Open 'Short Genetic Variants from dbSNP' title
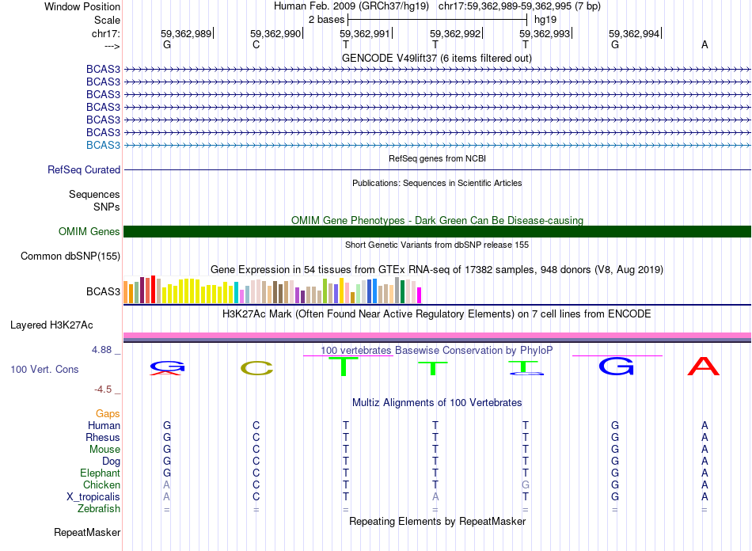This screenshot has height=551, width=752. (437, 245)
